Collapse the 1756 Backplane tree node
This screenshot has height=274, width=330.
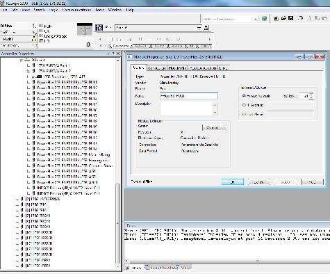tap(33, 76)
